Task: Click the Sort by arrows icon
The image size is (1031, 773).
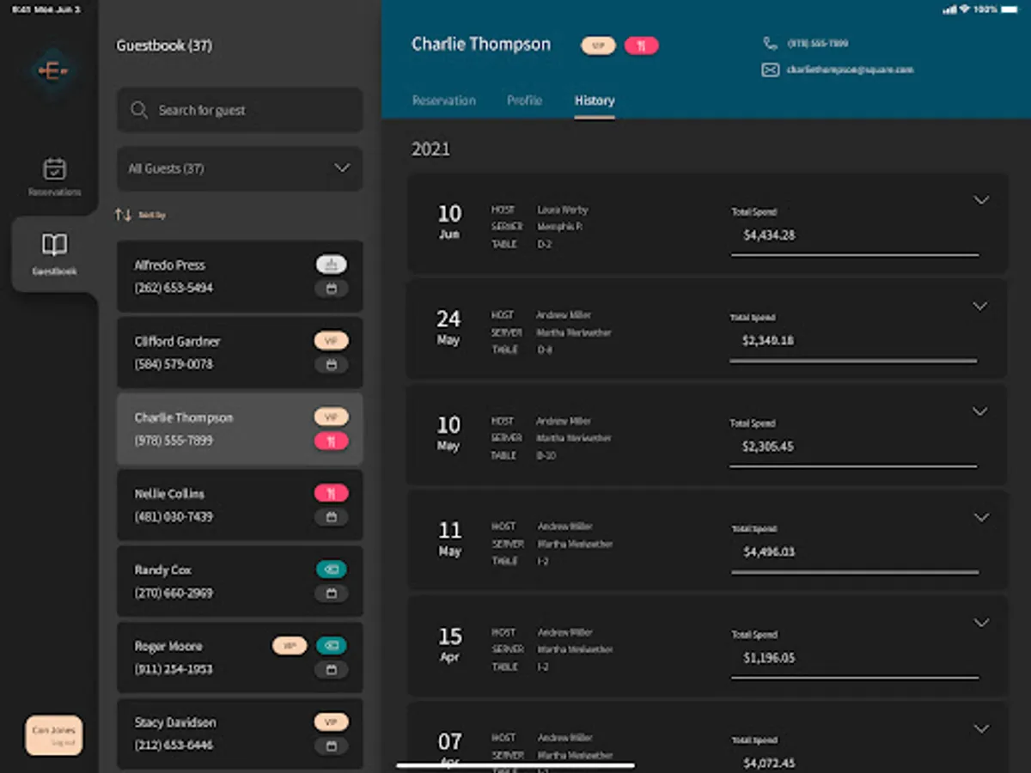Action: click(x=123, y=215)
